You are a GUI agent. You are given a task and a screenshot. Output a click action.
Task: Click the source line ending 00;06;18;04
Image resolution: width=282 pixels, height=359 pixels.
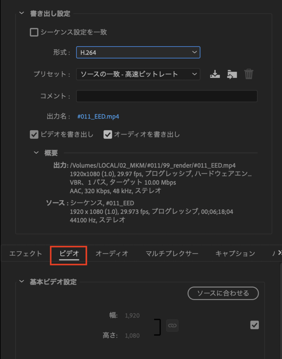(152, 211)
